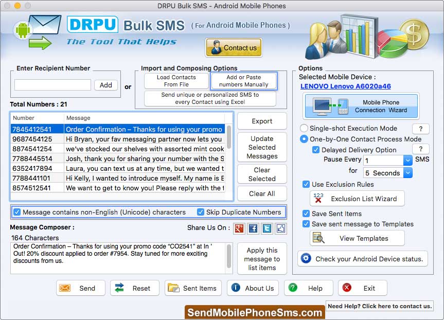Click the arrows icon on Reset button
Screen dimensions: 444x320
click(x=119, y=288)
